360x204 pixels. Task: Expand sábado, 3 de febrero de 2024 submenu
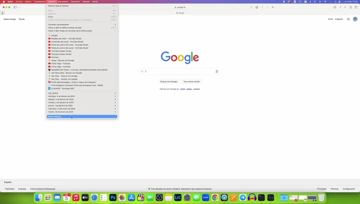click(x=82, y=99)
